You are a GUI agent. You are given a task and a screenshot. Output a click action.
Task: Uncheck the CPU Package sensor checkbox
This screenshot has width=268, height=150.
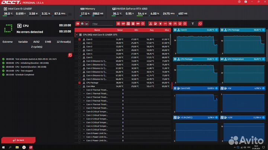click(x=79, y=83)
